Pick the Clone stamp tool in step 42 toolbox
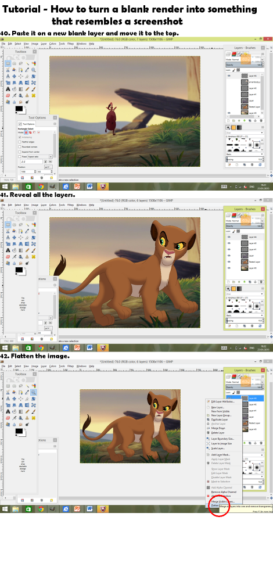Image resolution: width=273 pixels, height=581 pixels. click(x=27, y=418)
